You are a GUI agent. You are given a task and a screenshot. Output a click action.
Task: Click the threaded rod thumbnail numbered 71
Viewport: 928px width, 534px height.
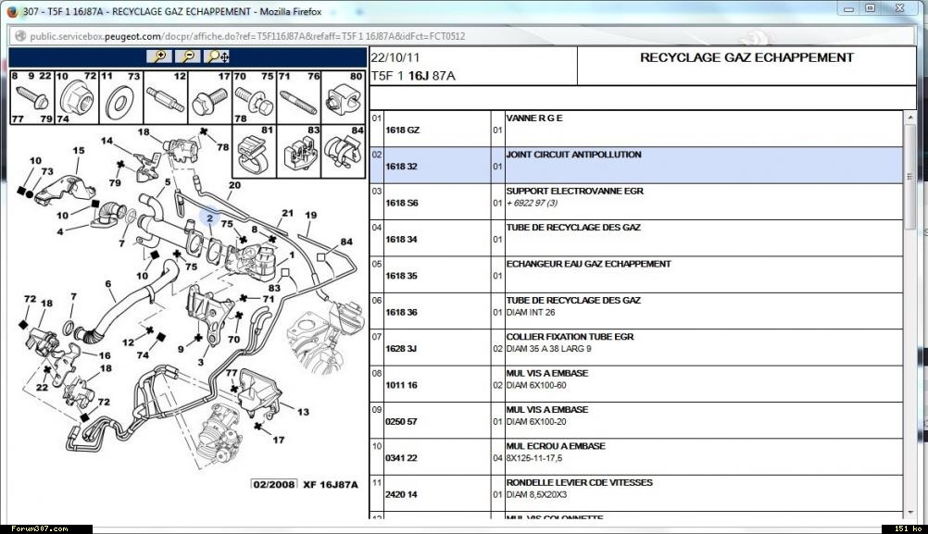[x=298, y=96]
